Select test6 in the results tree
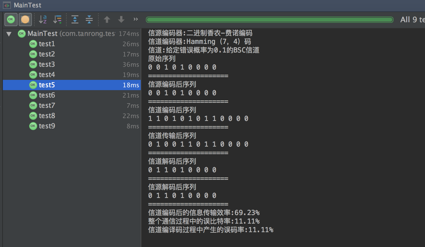This screenshot has height=247, width=425. (x=72, y=95)
